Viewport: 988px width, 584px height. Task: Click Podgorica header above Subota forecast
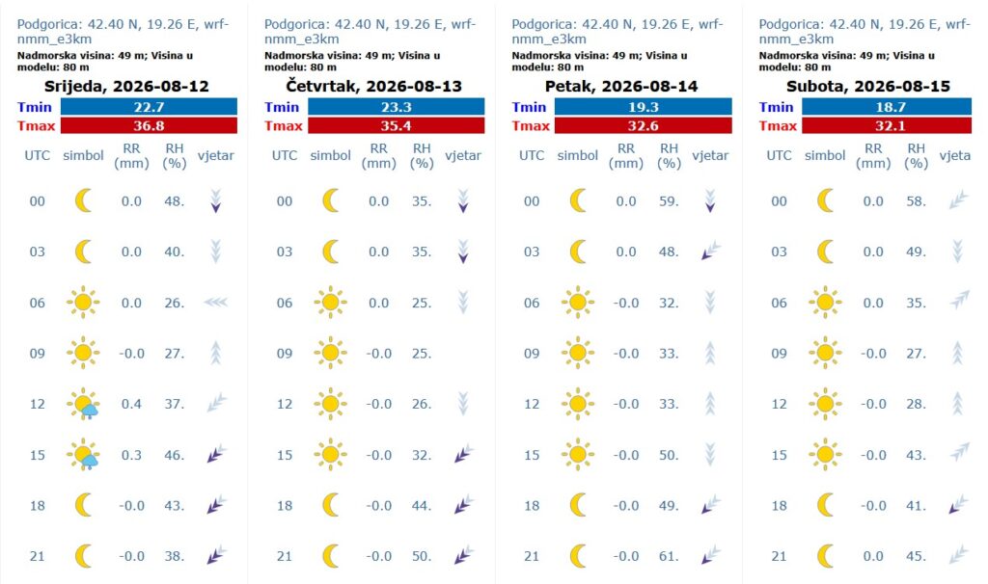point(864,32)
